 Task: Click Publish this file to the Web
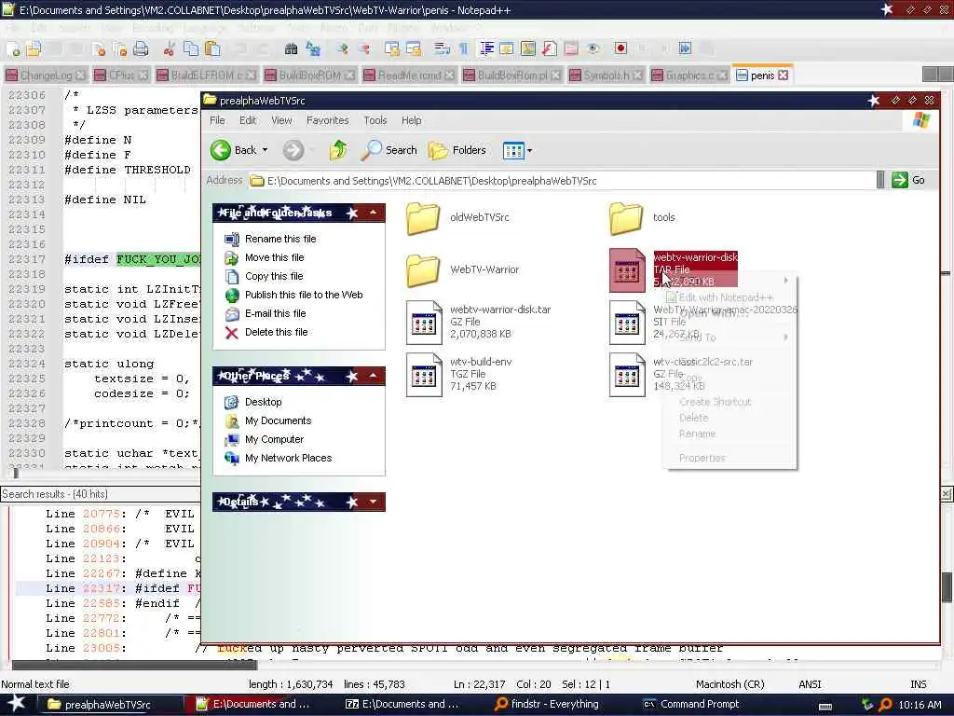pyautogui.click(x=304, y=295)
